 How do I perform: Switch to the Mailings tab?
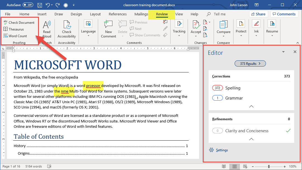pos(141,14)
